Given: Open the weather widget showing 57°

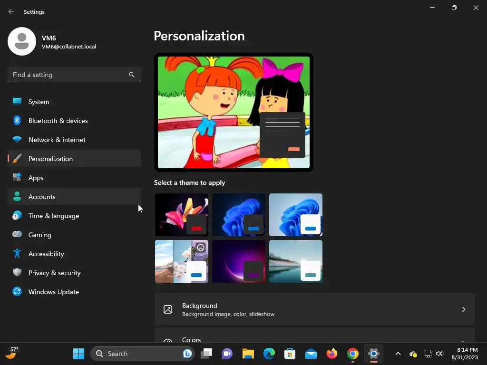Looking at the screenshot, I should click(x=12, y=353).
